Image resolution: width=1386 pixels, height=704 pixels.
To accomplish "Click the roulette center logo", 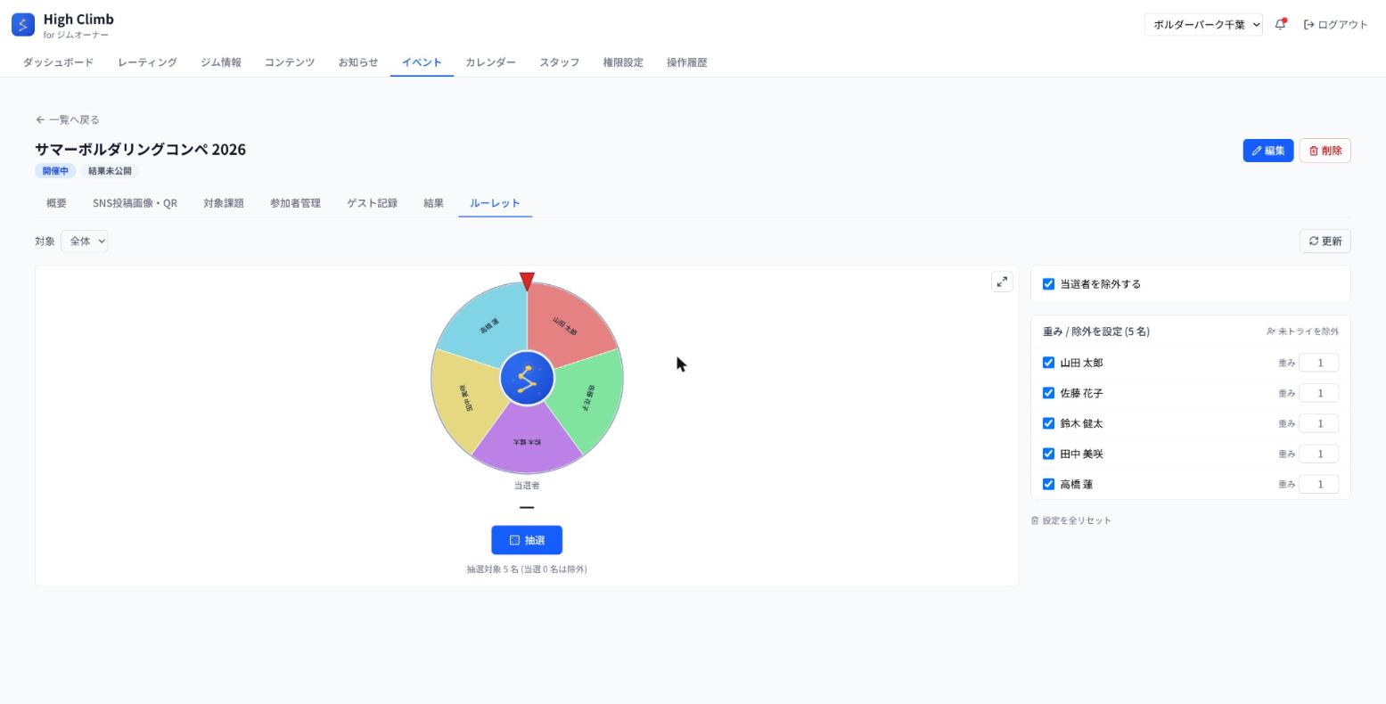I will tap(527, 379).
